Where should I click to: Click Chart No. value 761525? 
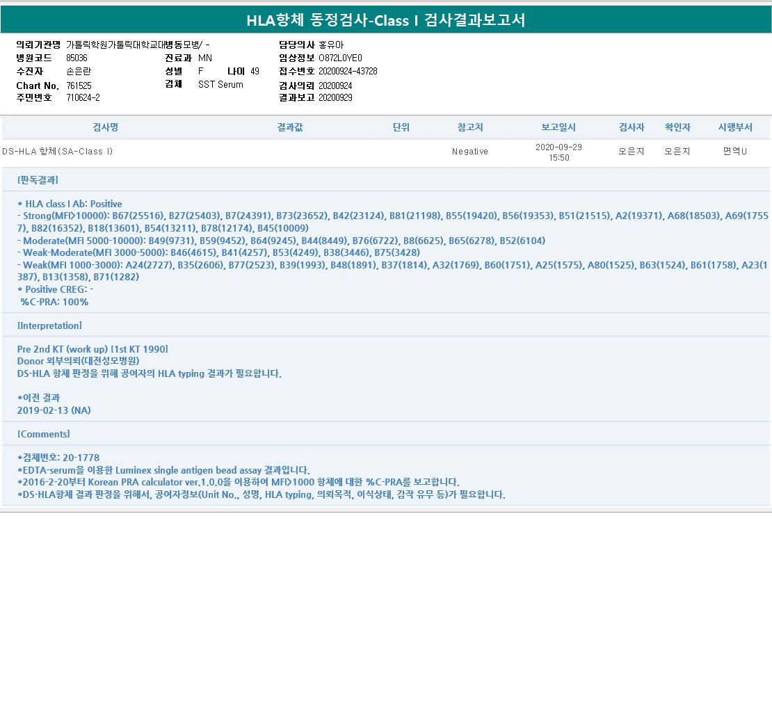79,86
